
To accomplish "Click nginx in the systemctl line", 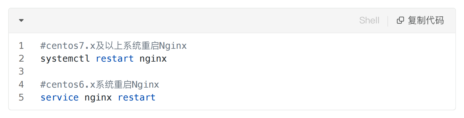I will (x=153, y=59).
